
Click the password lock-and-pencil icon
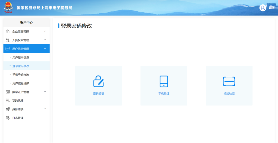[x=99, y=81]
